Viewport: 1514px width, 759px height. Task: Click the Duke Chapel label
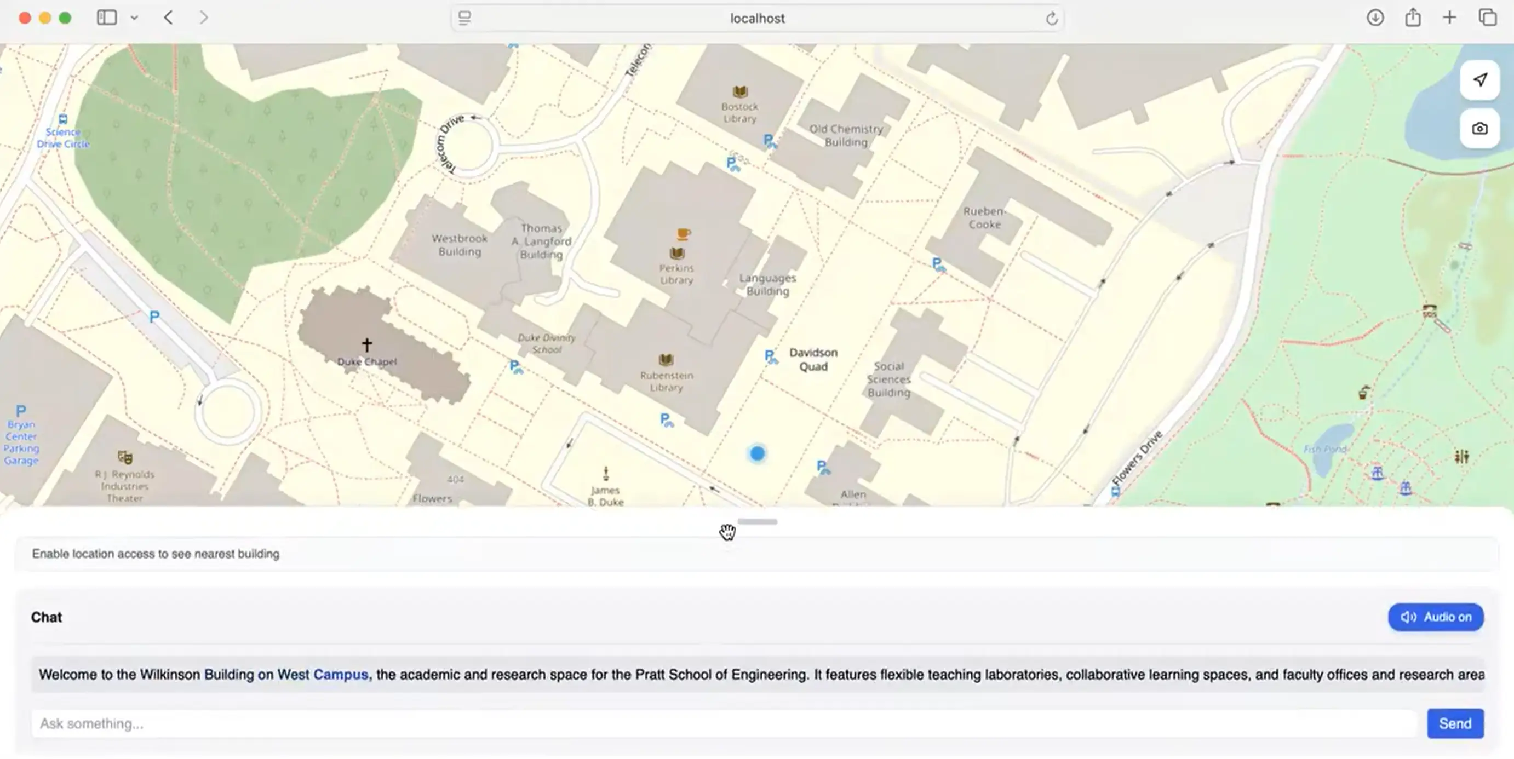point(367,362)
